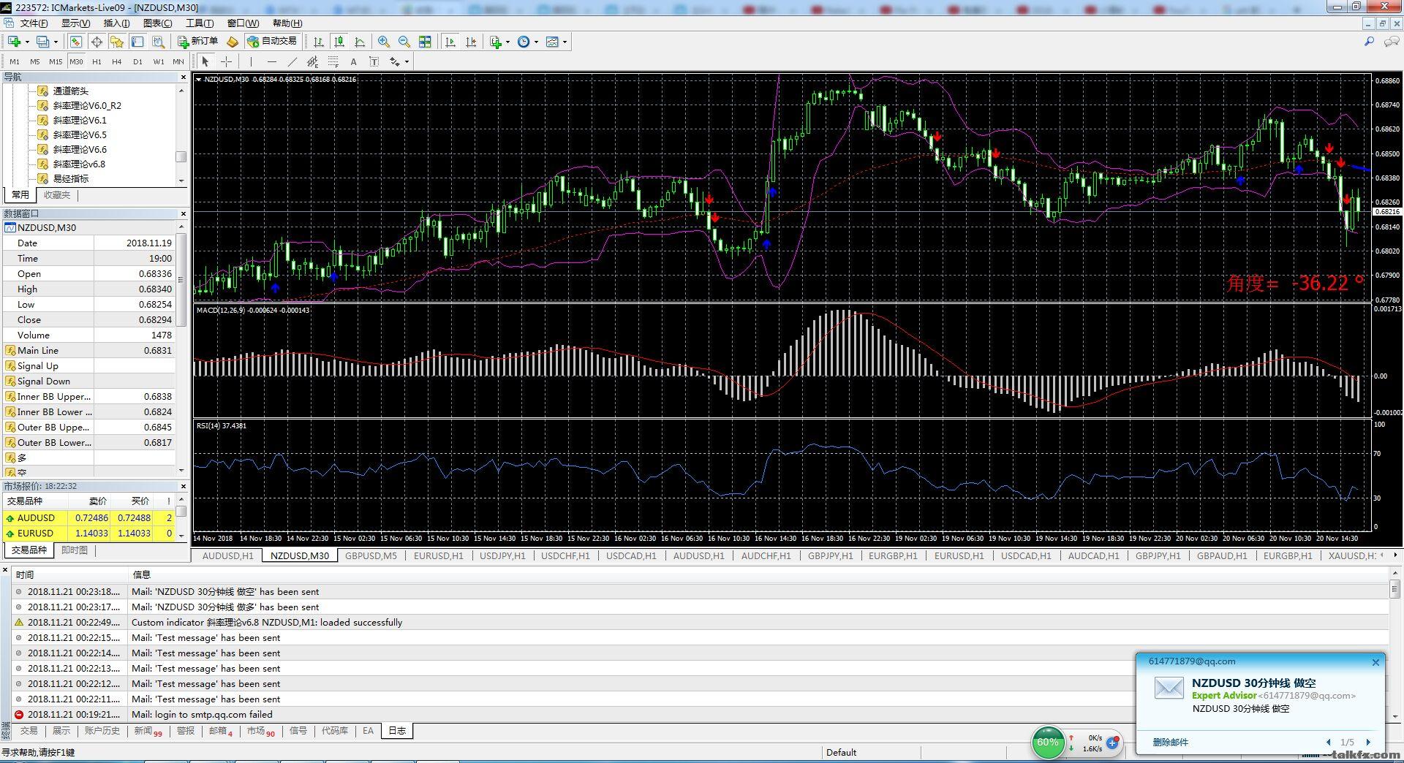
Task: Close the 数据窗口 panel
Action: pos(183,213)
